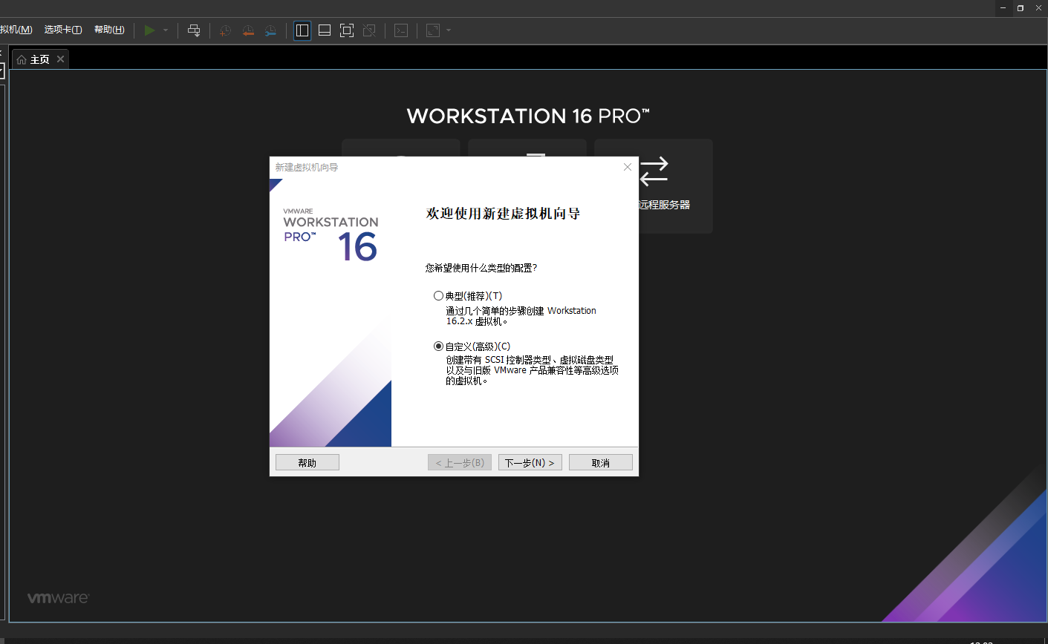Toggle the library sidebar view icon
Image resolution: width=1048 pixels, height=644 pixels.
(x=302, y=30)
